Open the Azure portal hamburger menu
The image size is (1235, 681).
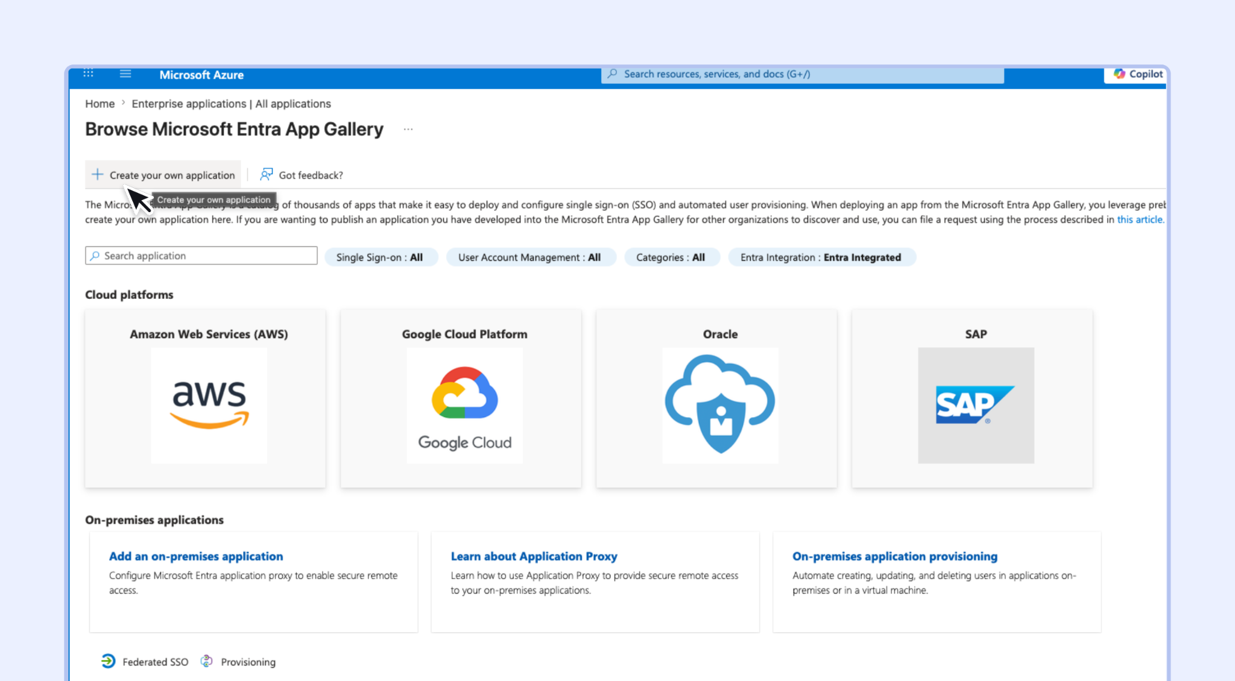click(x=125, y=74)
